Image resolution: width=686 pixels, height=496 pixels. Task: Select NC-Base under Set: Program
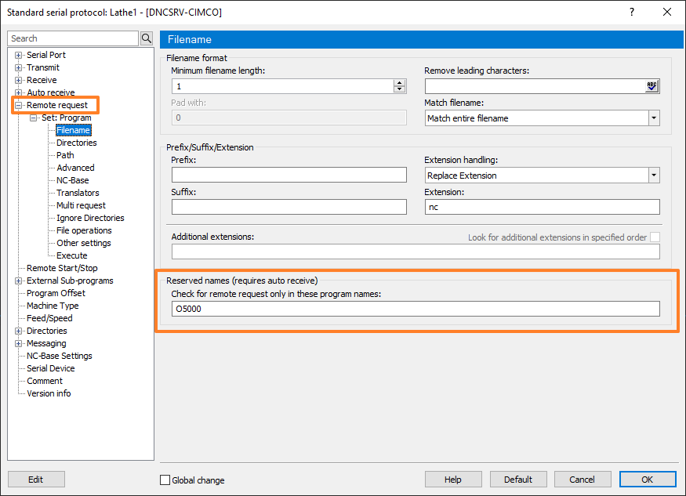[x=73, y=180]
